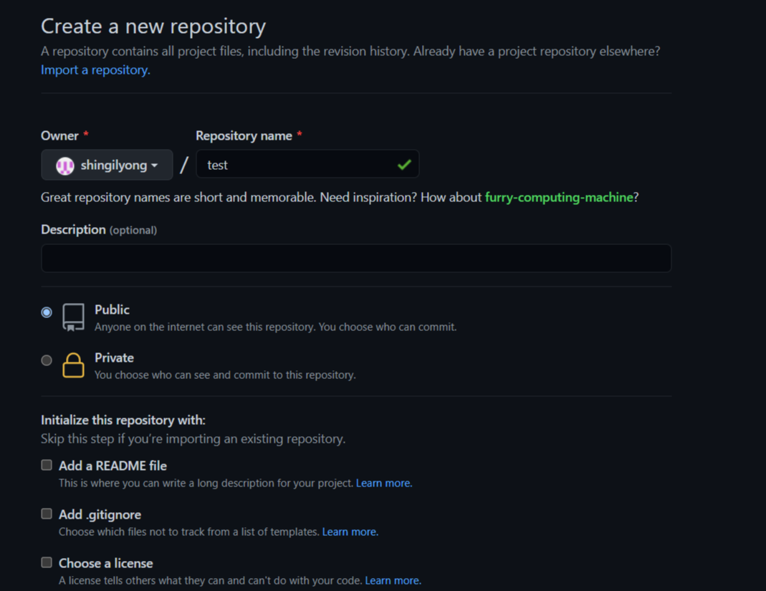Click the Private repository lock icon

point(73,365)
